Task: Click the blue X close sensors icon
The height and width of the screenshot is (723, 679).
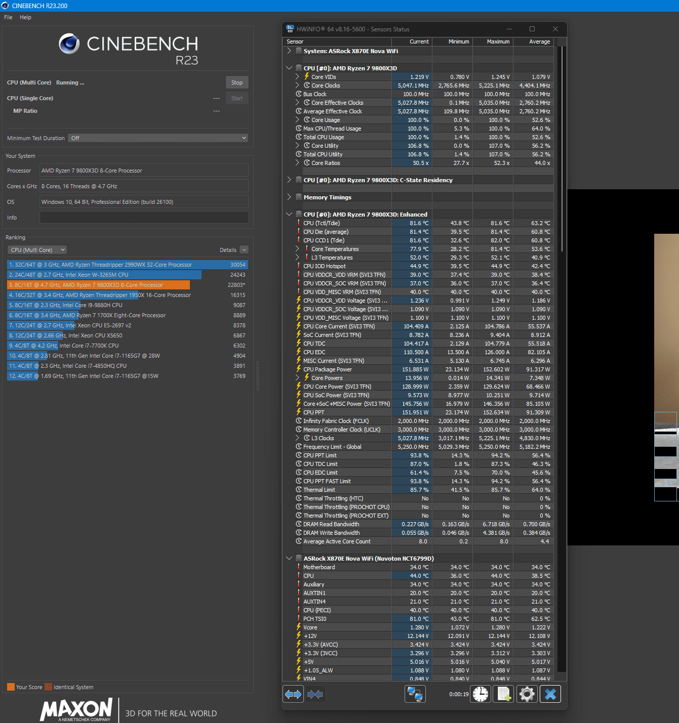Action: point(550,694)
